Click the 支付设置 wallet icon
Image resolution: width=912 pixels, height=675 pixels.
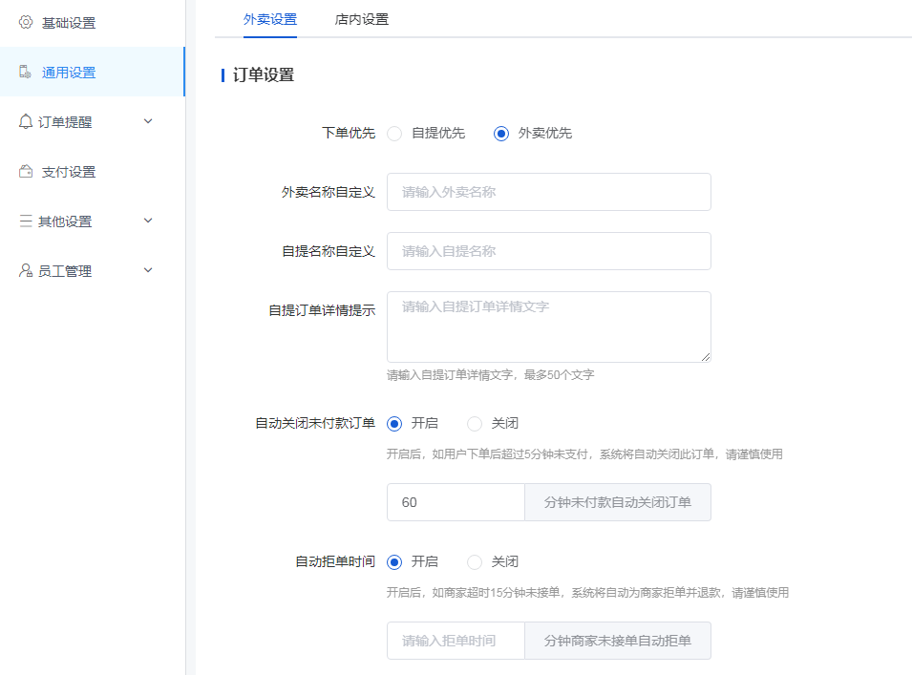coord(26,171)
